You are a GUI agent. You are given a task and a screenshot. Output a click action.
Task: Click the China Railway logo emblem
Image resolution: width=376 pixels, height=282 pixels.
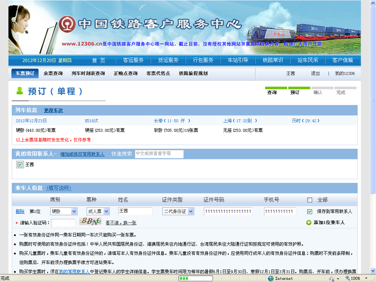point(67,24)
